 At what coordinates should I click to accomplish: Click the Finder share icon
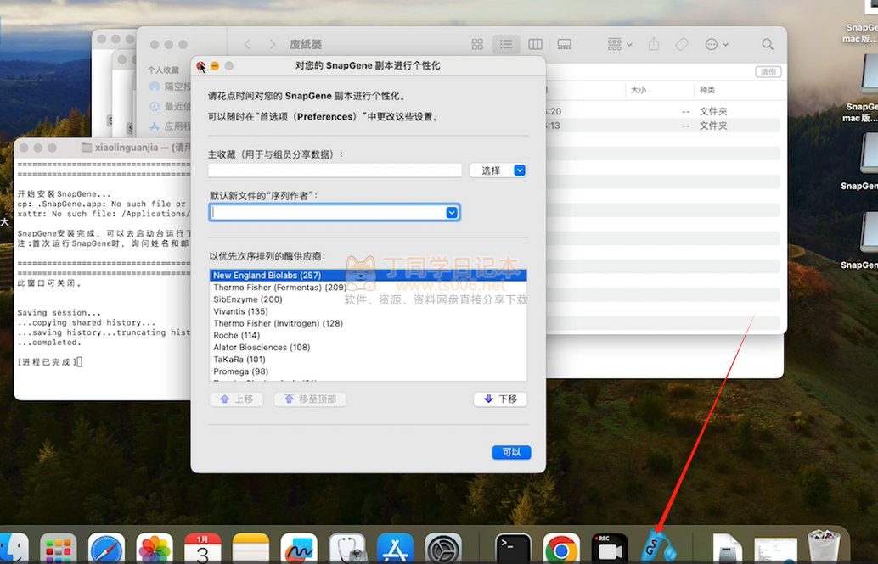[x=654, y=44]
